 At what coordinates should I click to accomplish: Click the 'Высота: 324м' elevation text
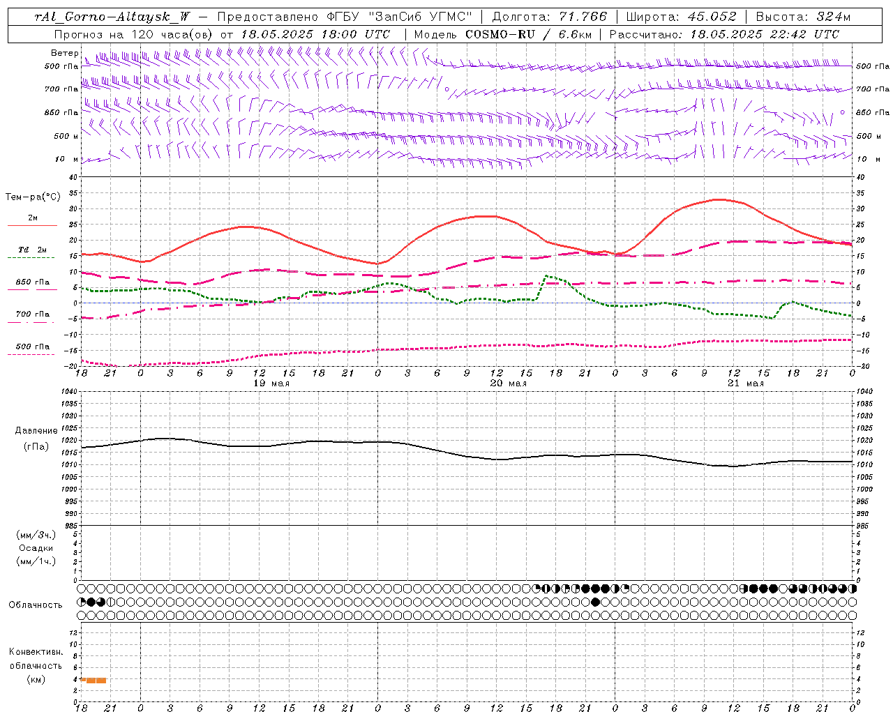pos(803,17)
